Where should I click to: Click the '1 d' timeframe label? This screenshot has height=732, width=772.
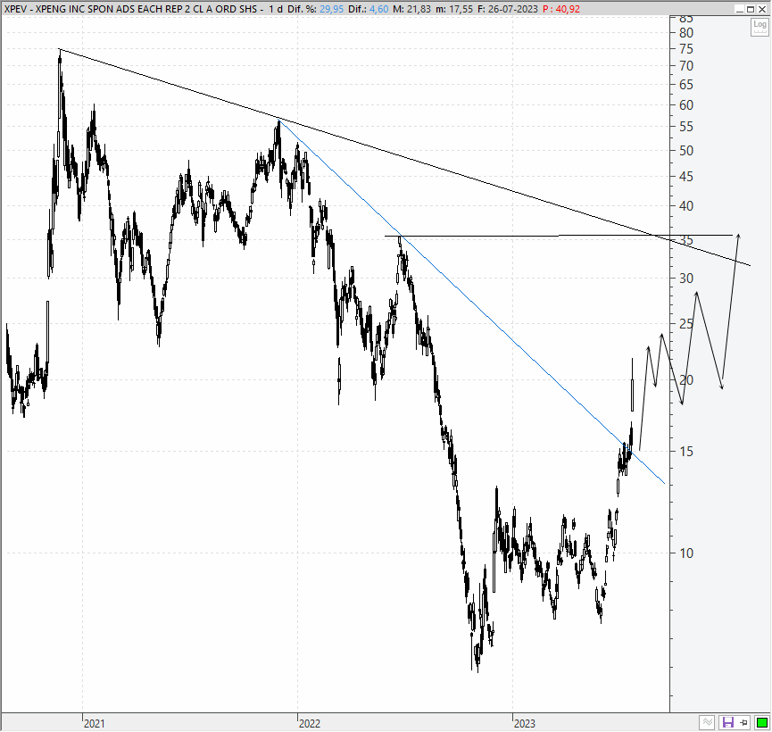point(275,9)
